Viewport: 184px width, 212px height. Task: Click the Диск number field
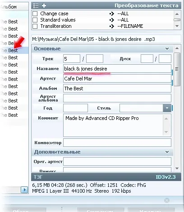pos(147,59)
